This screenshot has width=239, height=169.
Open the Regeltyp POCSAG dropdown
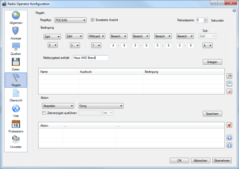(70, 20)
